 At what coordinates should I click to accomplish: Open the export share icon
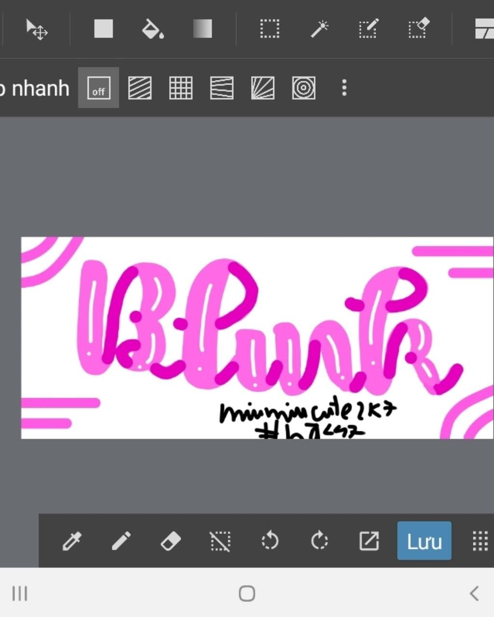click(369, 541)
